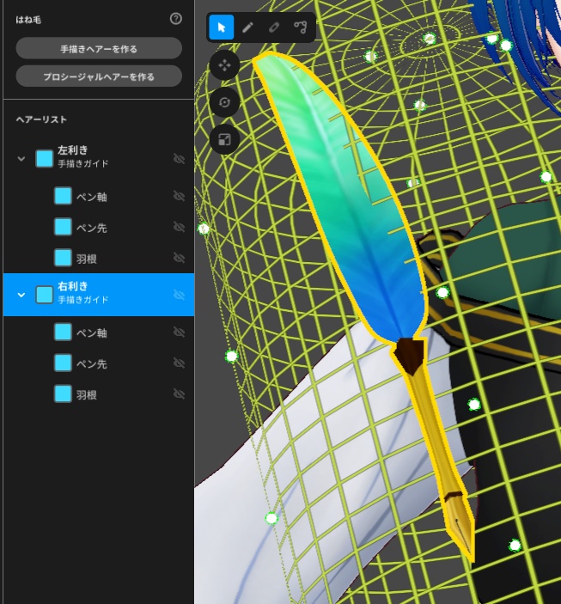
Task: Open color swatch of 羽根 under 右利き
Action: 63,394
